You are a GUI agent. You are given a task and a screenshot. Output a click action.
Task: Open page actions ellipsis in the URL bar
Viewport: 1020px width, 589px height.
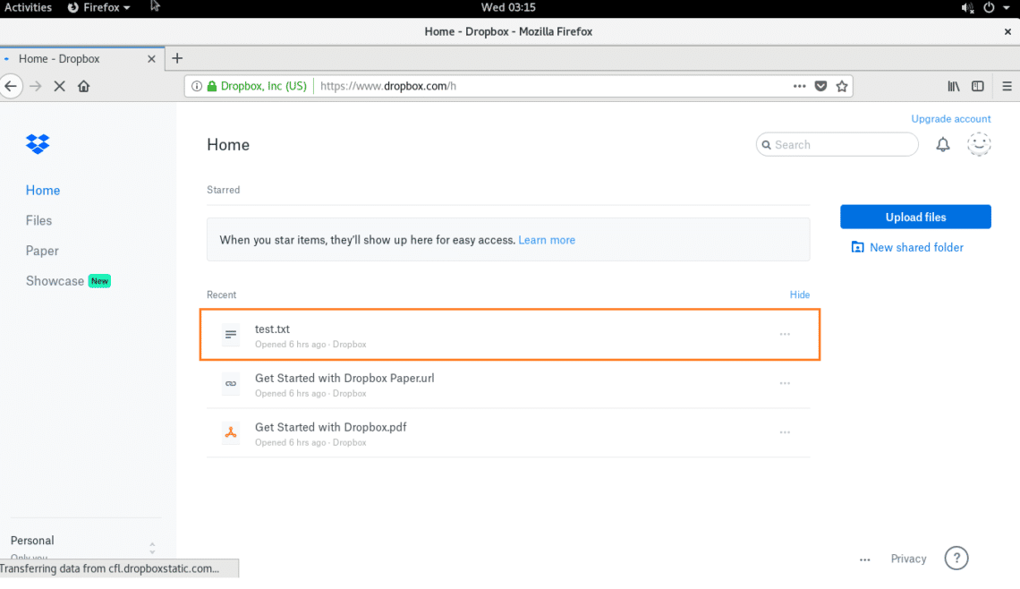[800, 86]
